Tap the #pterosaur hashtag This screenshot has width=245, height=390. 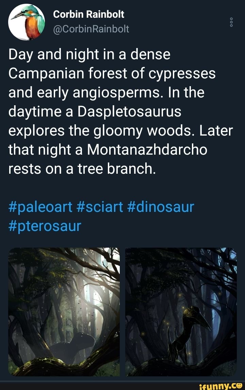pos(45,225)
